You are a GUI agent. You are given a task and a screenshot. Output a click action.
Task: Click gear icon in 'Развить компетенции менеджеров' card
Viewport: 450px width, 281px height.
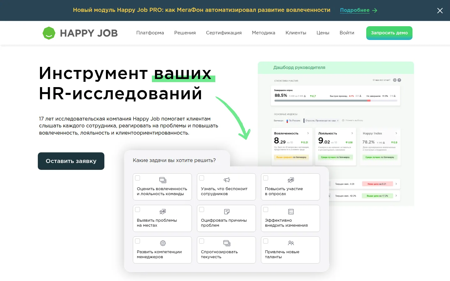(163, 243)
